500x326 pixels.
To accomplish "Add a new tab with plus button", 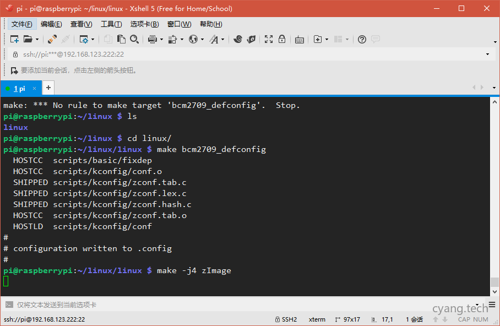I will [x=48, y=88].
